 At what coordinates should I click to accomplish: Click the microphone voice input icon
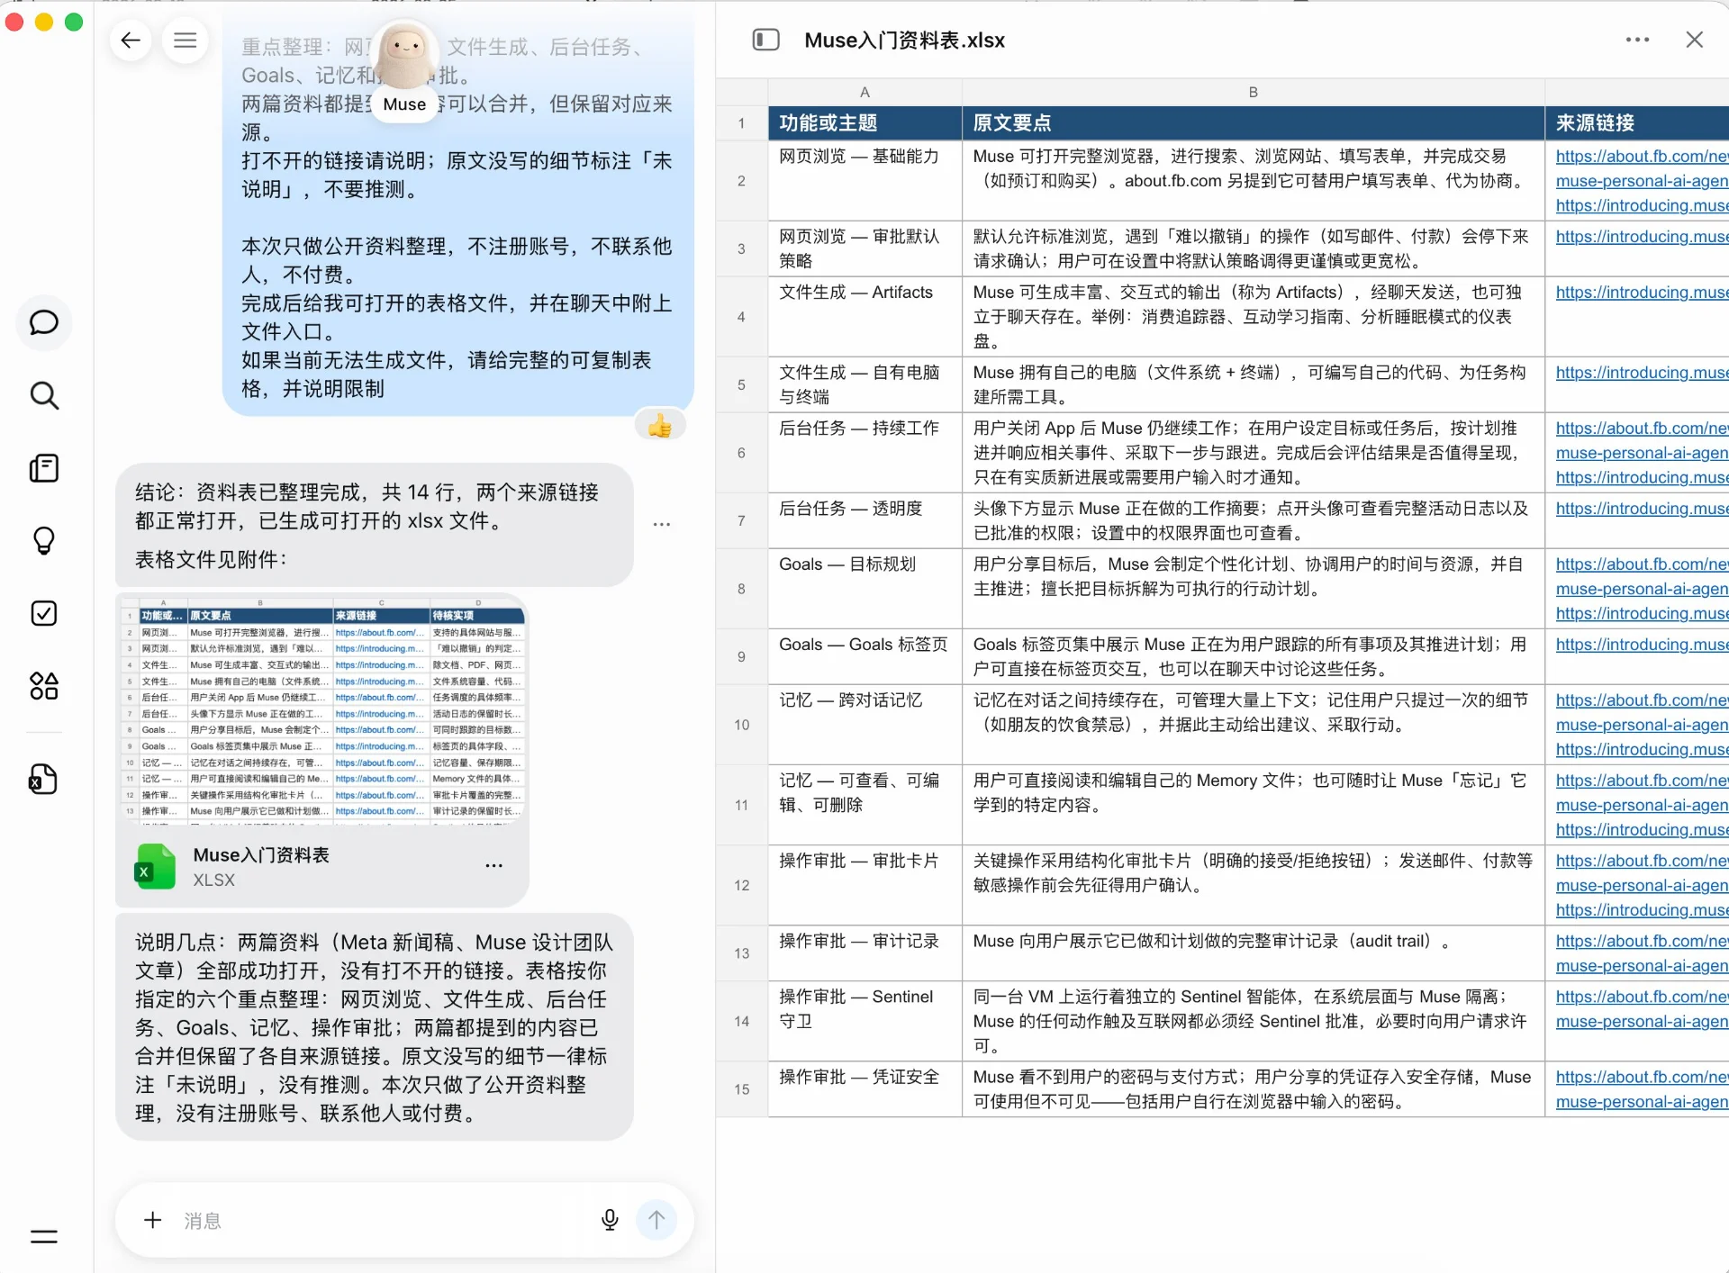610,1220
